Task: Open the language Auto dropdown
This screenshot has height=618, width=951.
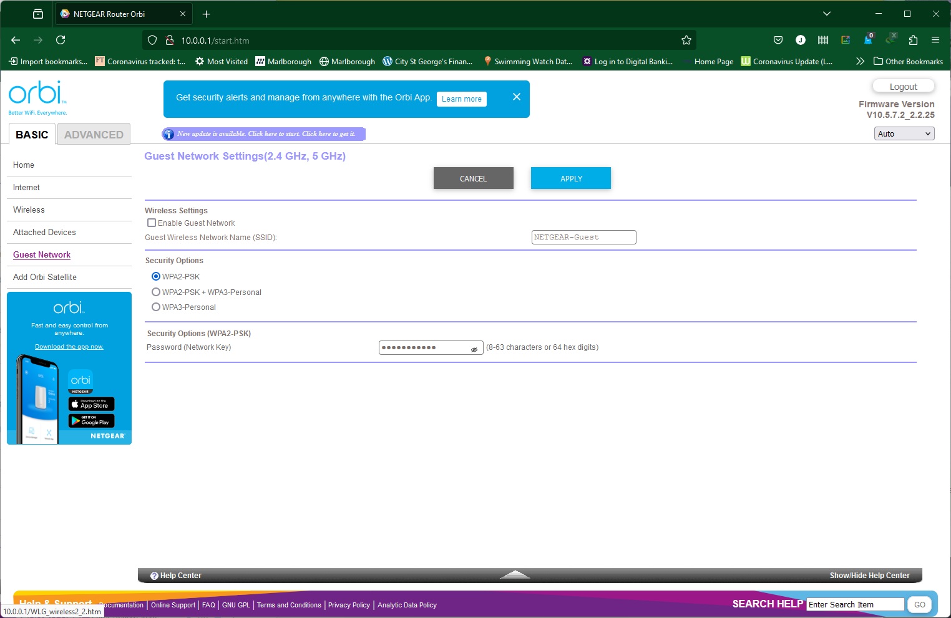Action: tap(904, 133)
